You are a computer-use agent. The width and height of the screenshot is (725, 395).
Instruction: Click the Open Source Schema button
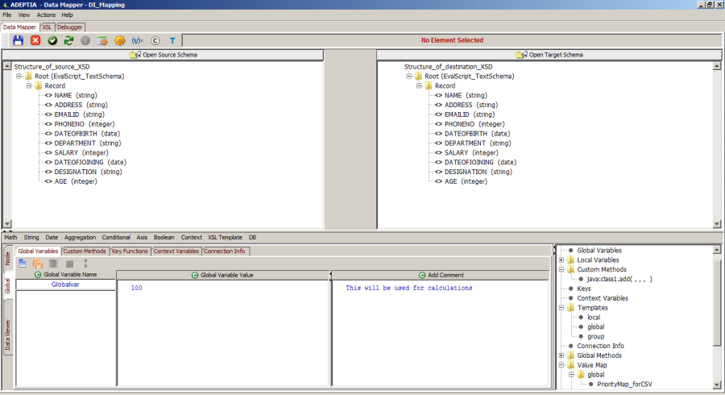[x=164, y=55]
